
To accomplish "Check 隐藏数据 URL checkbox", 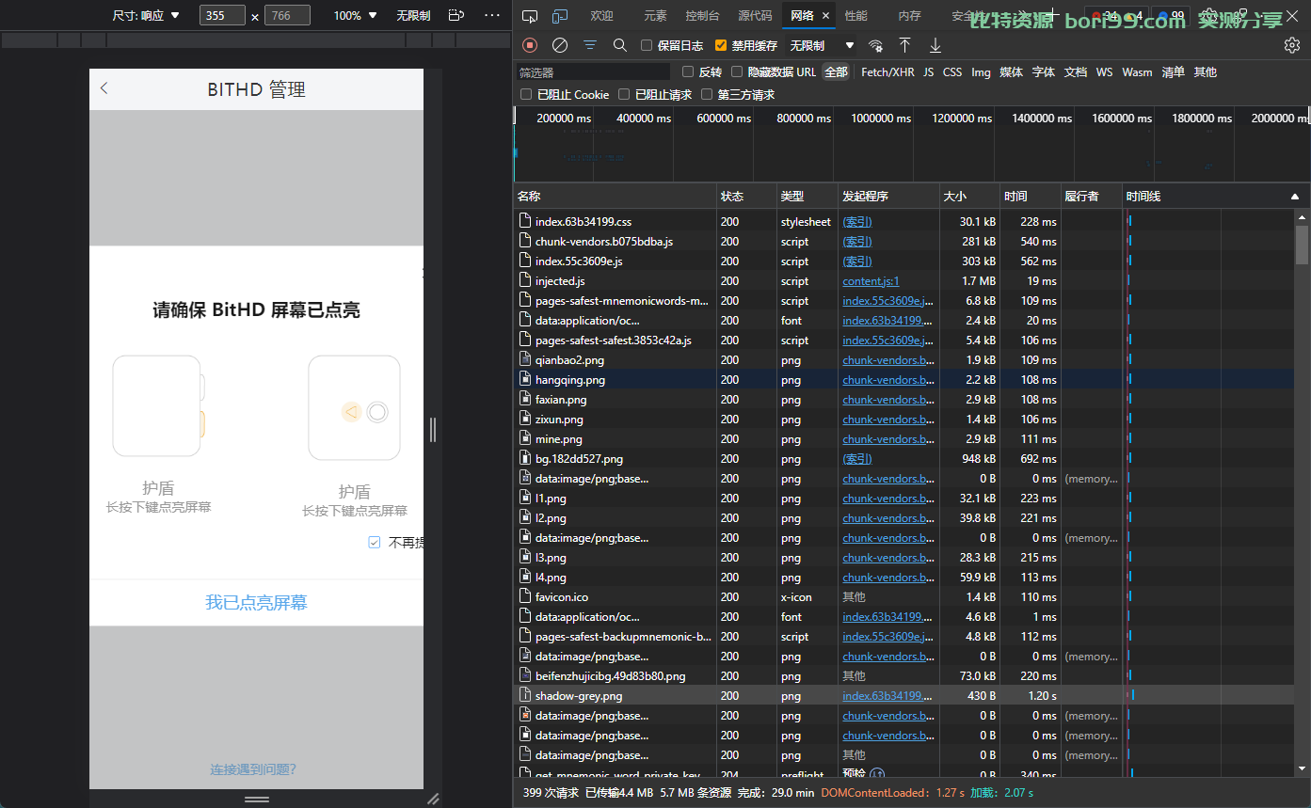I will coord(737,71).
